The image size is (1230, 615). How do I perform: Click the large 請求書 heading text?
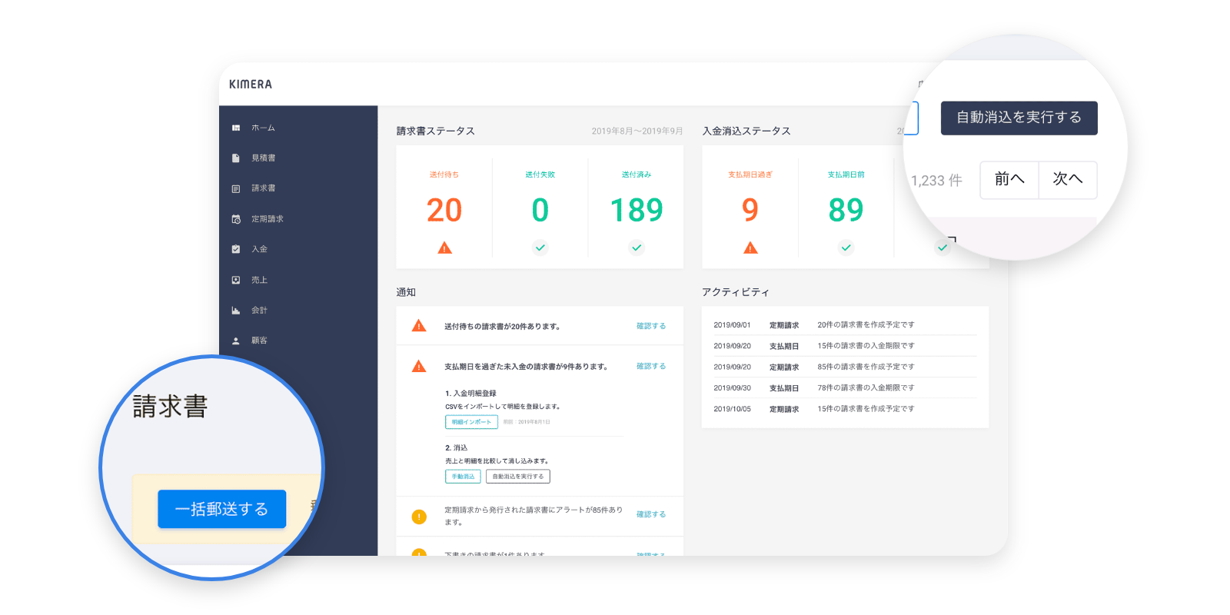(170, 407)
